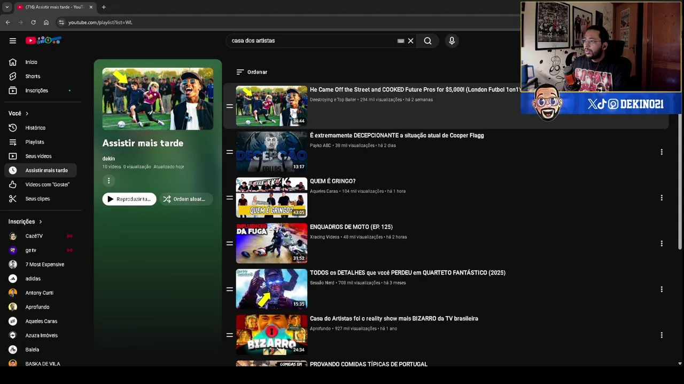Open ENQUADROS DE MOTO thumbnail

pyautogui.click(x=271, y=243)
